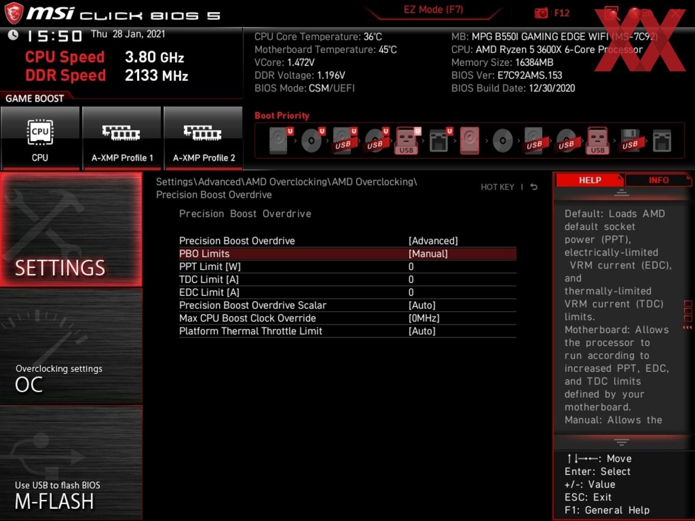Screen dimensions: 695x521
Task: Click the scroll-down handle at help panel bottom
Action: click(621, 442)
